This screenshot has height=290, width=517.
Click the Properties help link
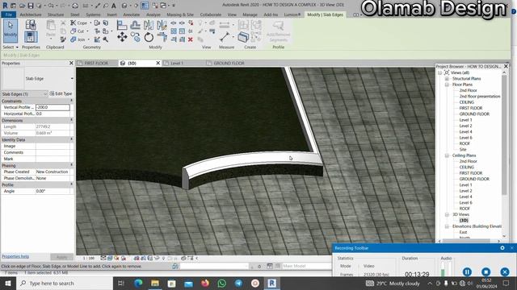pos(15,256)
